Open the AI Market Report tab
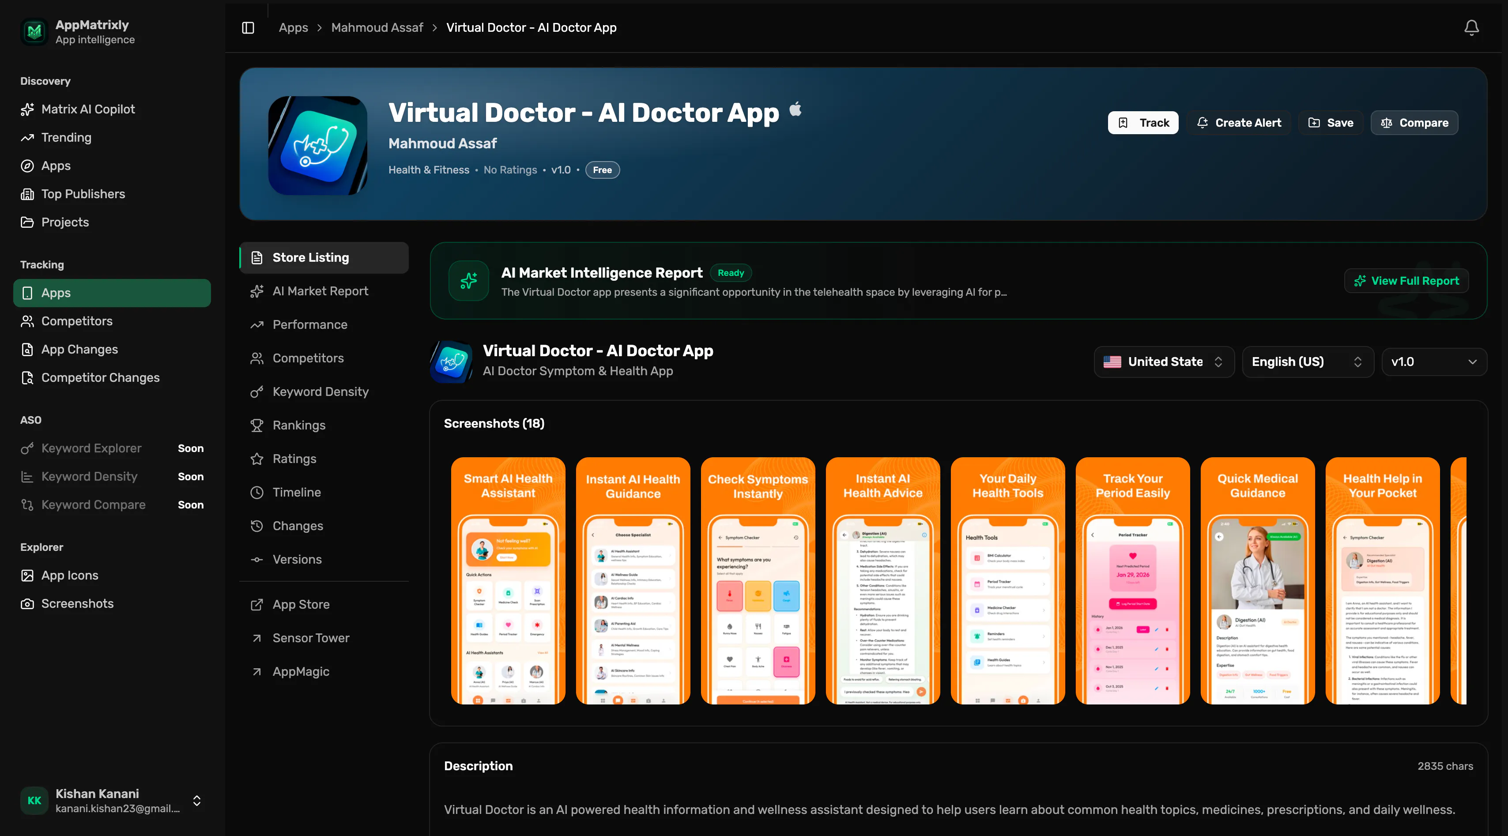Screen dimensions: 1508x836 coord(324,291)
